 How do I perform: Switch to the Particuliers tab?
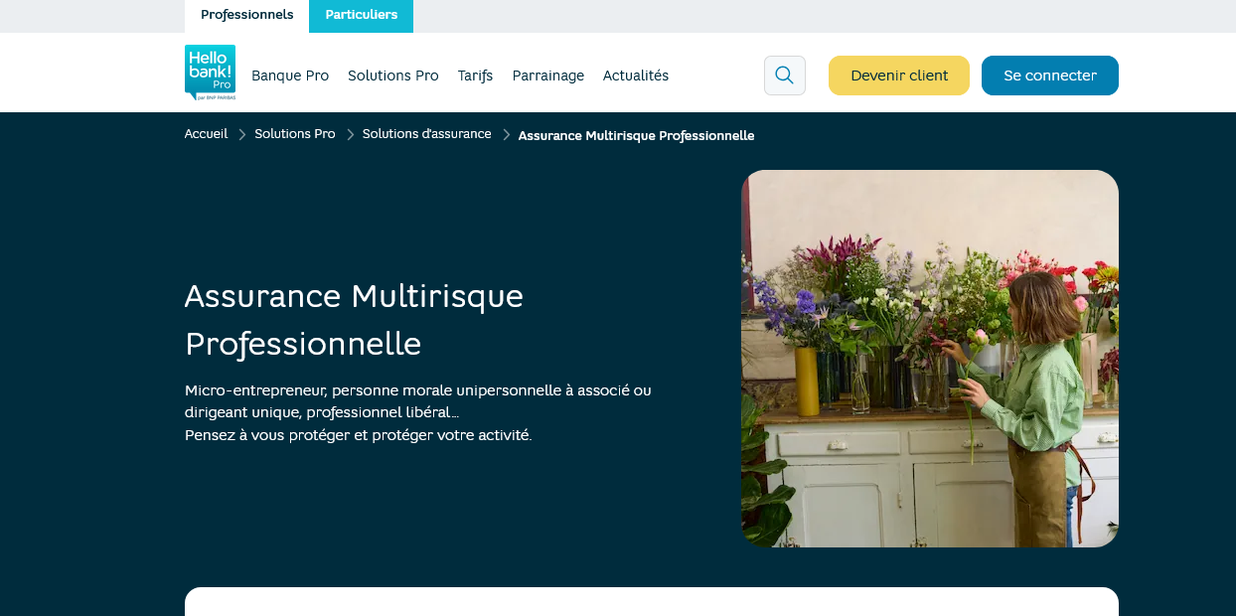tap(361, 15)
